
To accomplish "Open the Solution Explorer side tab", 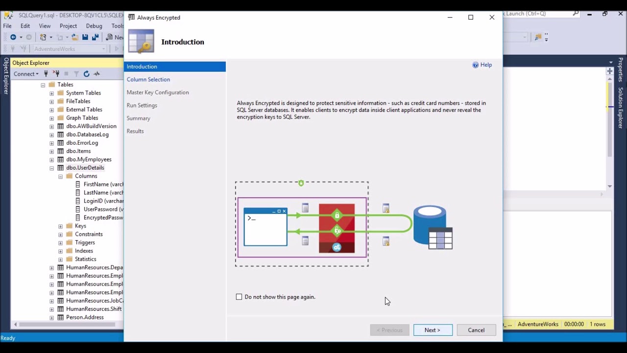I will coord(620,108).
